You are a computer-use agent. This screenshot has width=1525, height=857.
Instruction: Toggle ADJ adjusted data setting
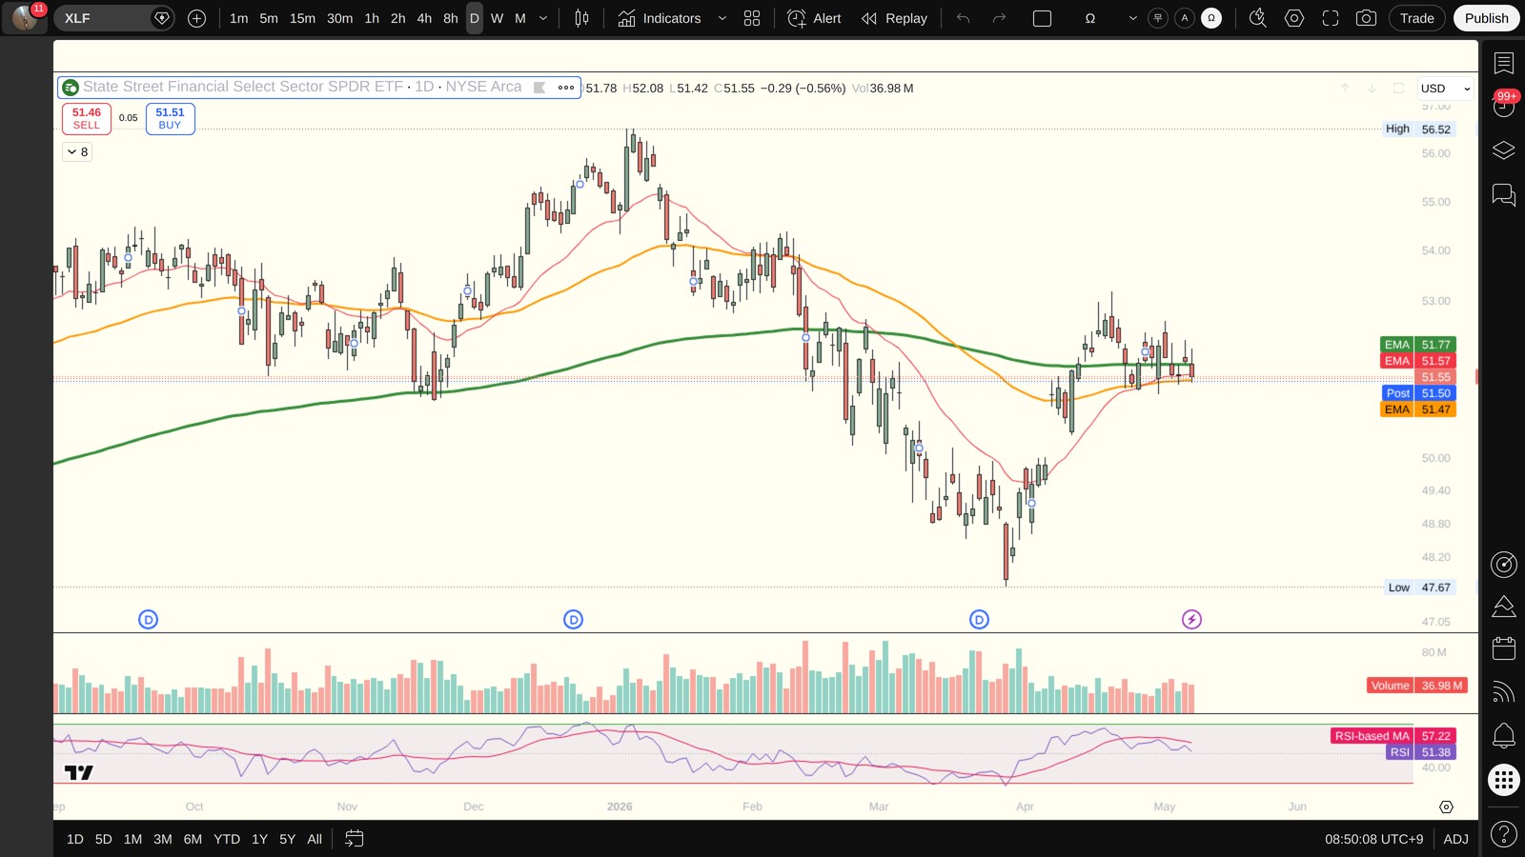tap(1455, 839)
